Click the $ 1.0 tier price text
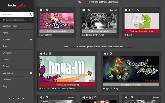The height and width of the screenshot is (103, 165). click(85, 2)
